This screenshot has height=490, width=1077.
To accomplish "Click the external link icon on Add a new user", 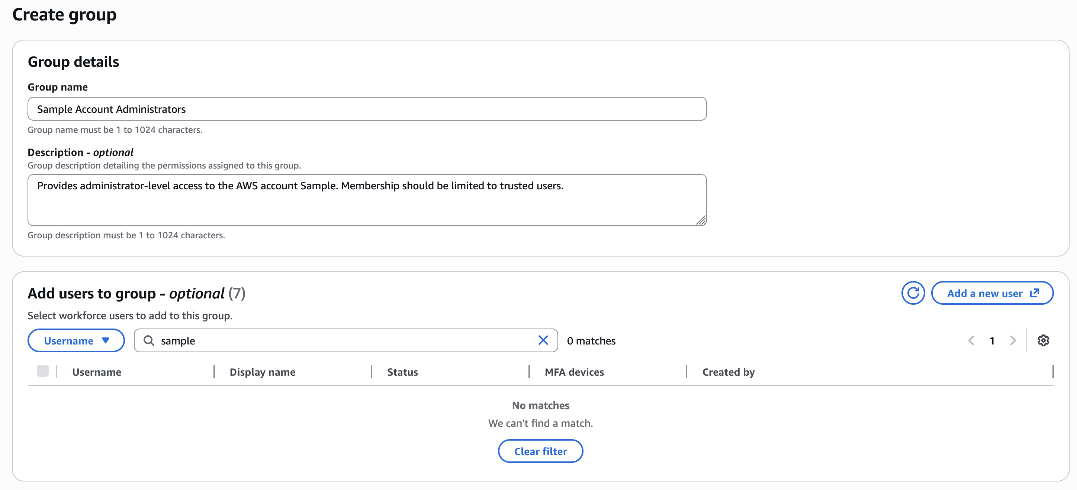I will pos(1035,293).
